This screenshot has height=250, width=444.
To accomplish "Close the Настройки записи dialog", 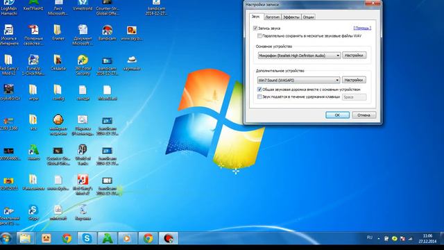I will (x=373, y=3).
